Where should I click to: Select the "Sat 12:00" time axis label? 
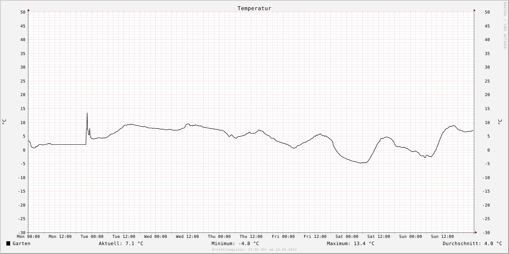379,237
